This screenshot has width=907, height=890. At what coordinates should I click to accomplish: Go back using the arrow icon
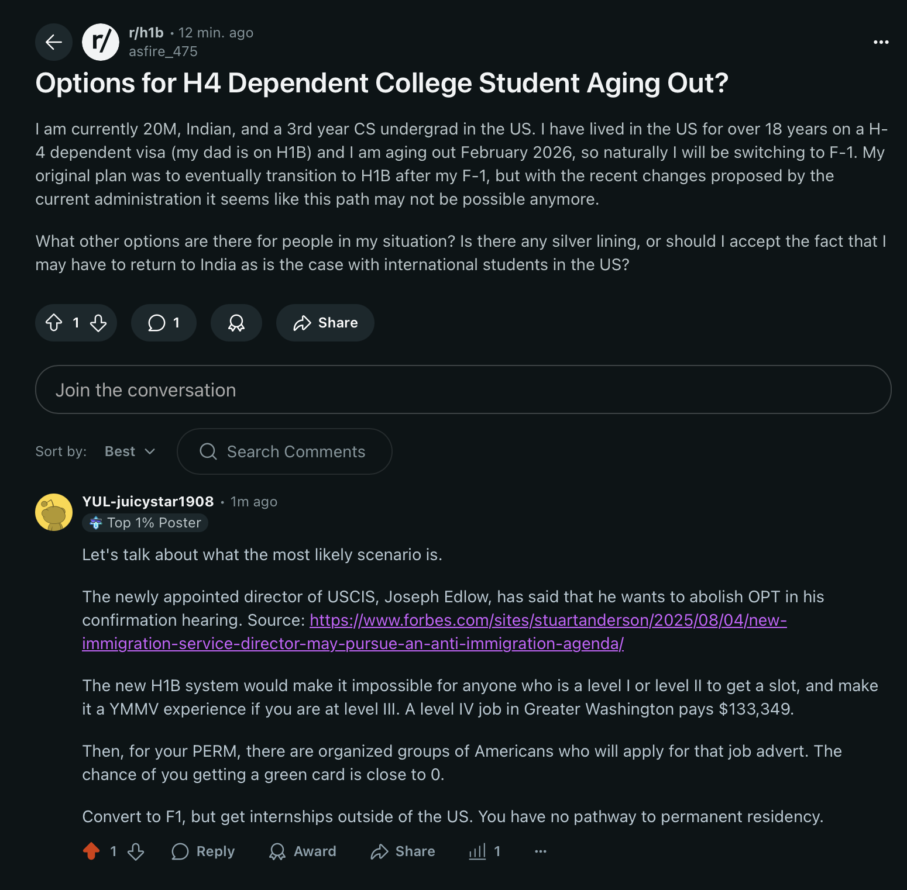54,42
